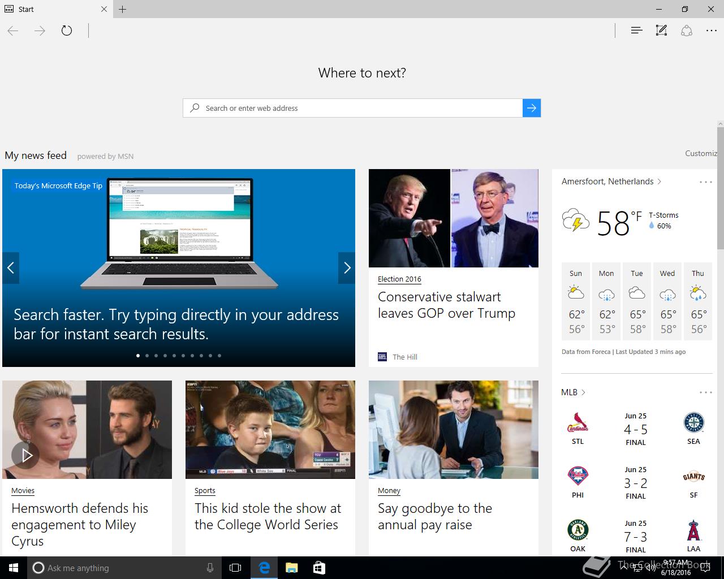The height and width of the screenshot is (579, 724).
Task: Open Task View from the taskbar
Action: 235,568
